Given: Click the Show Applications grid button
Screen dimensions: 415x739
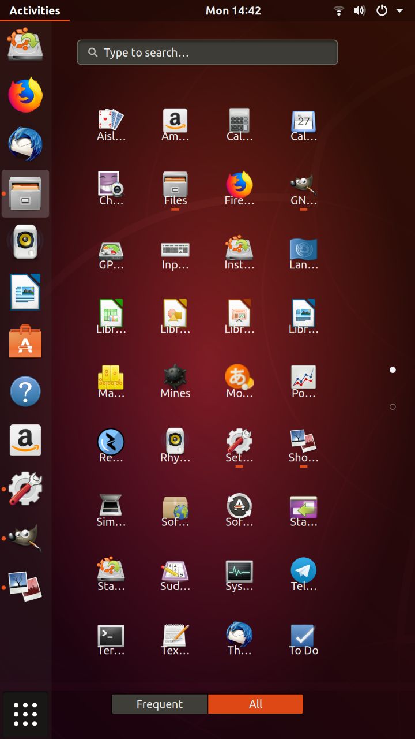Looking at the screenshot, I should click(25, 715).
